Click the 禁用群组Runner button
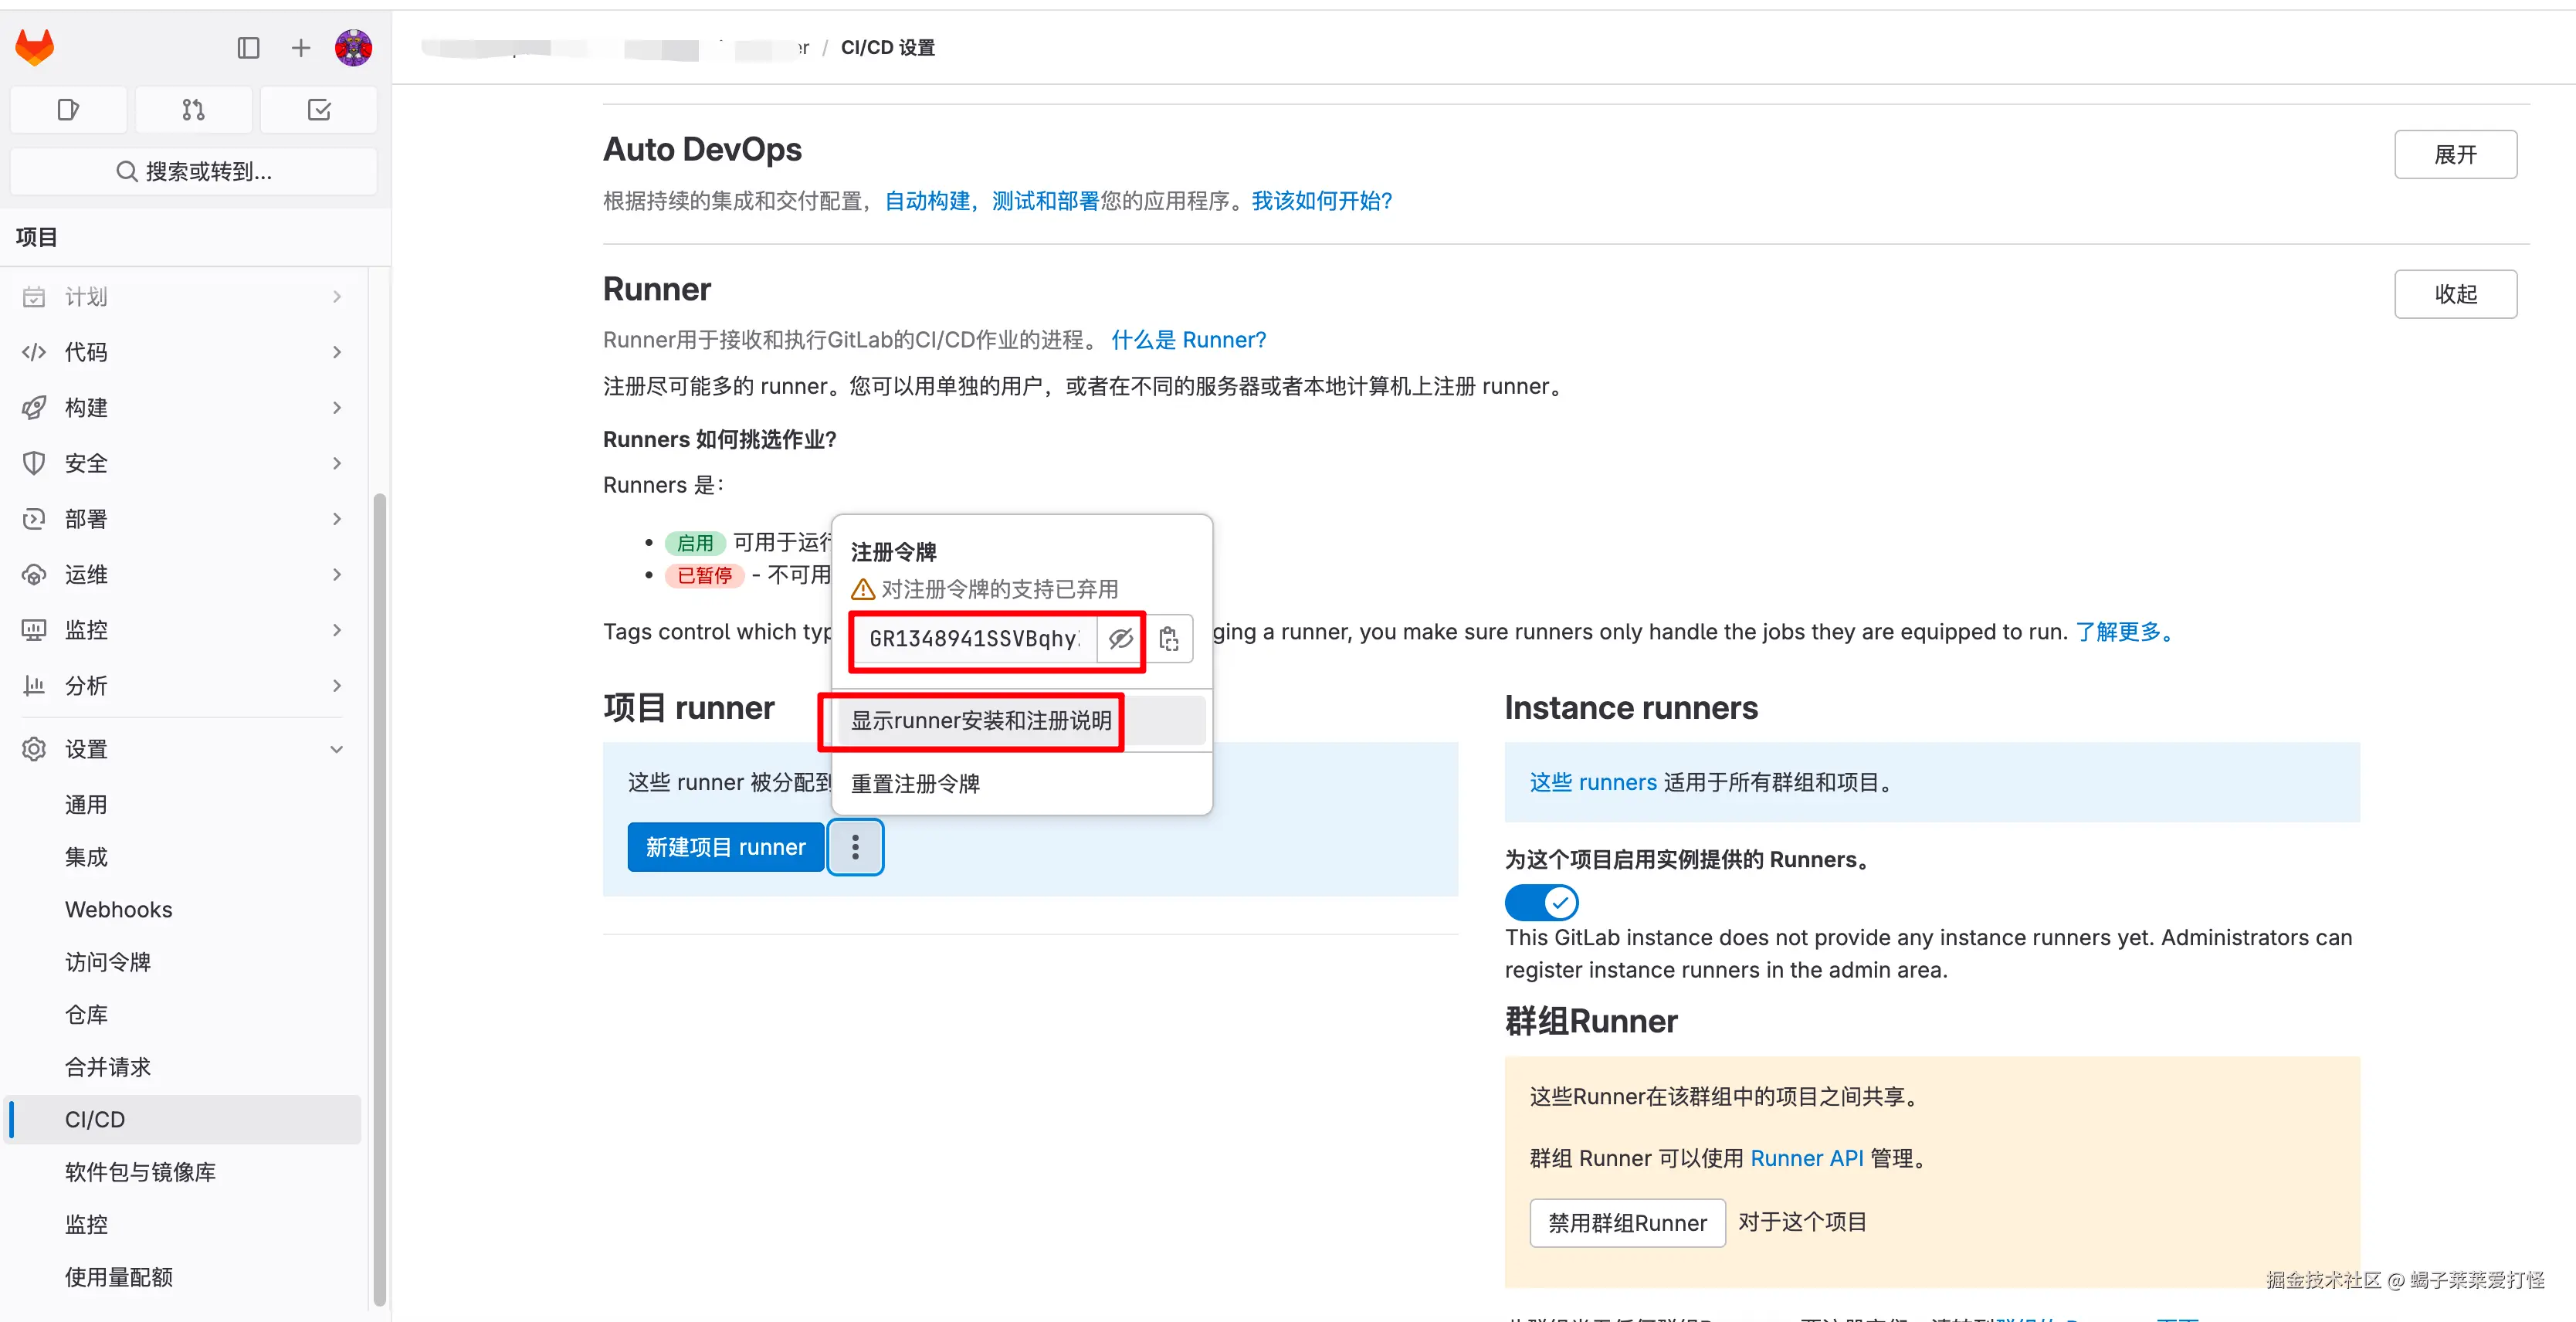 (1626, 1222)
